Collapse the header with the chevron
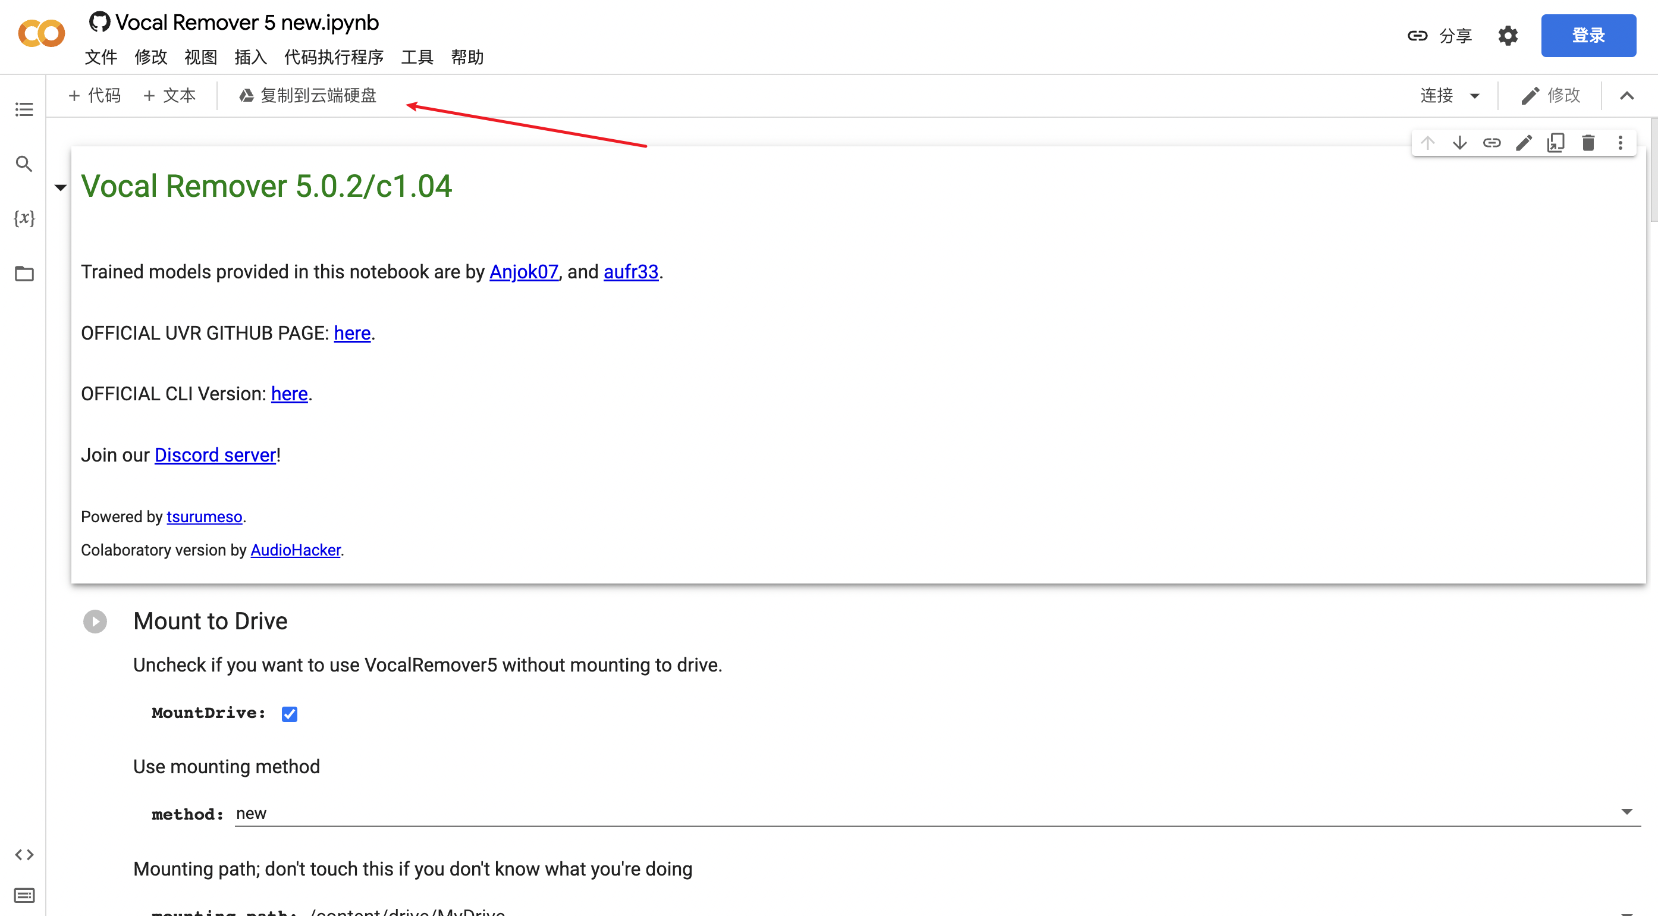Screen dimensions: 1658x916 pyautogui.click(x=1626, y=96)
